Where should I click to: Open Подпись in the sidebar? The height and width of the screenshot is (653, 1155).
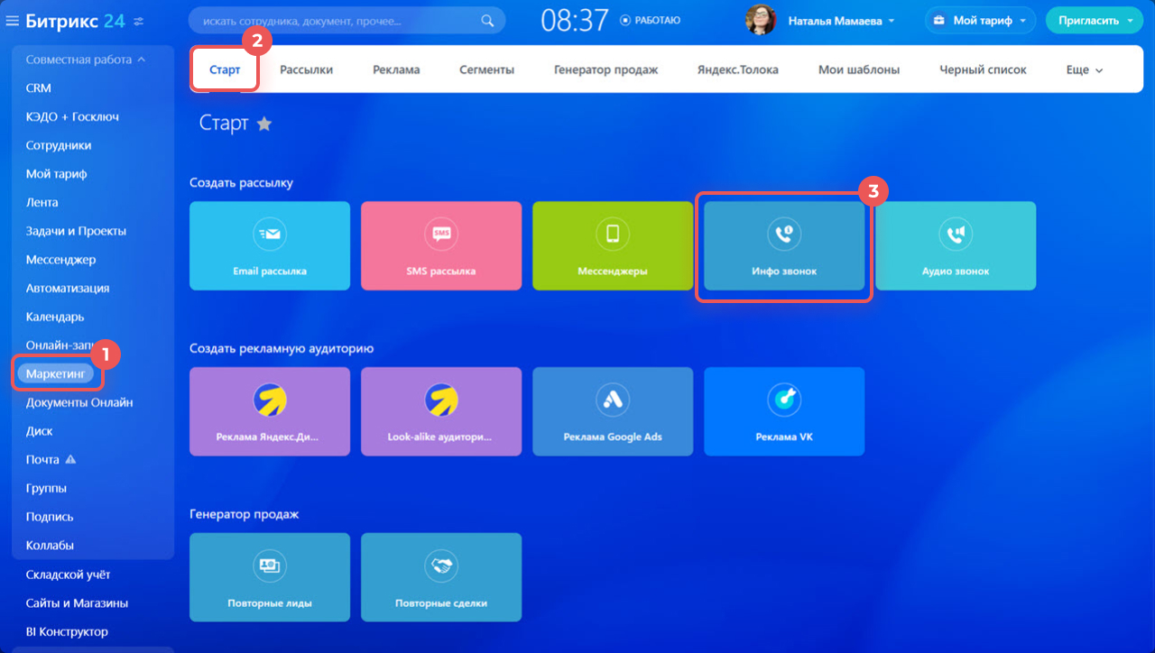(x=50, y=517)
